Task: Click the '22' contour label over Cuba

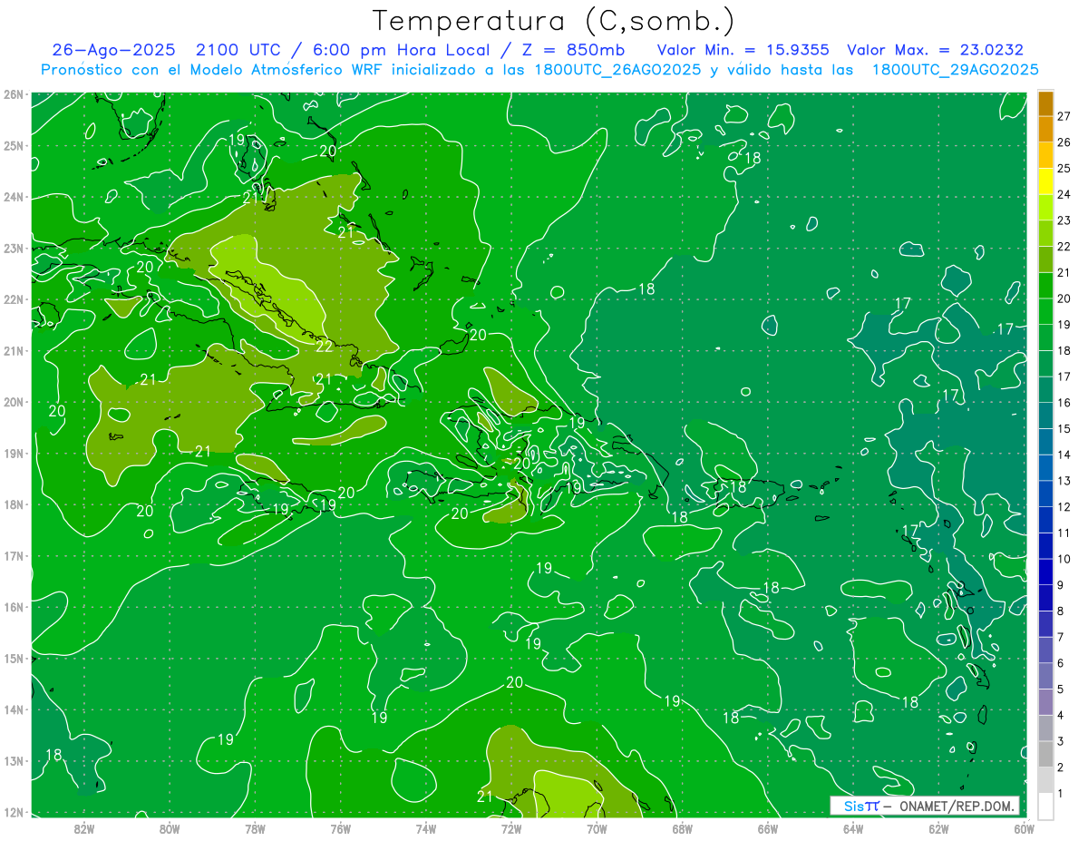Action: (324, 346)
